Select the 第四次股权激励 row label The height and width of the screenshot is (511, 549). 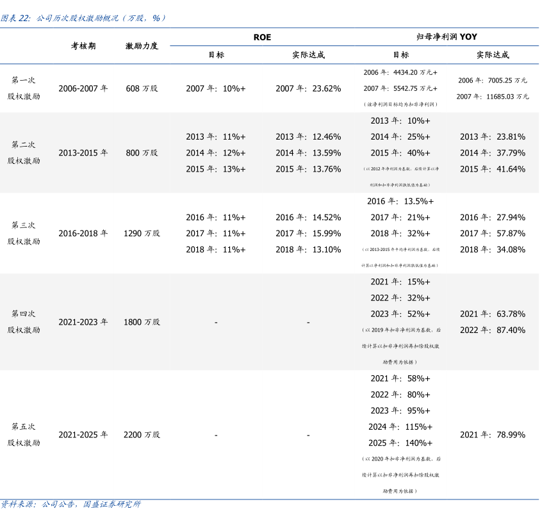click(x=24, y=322)
